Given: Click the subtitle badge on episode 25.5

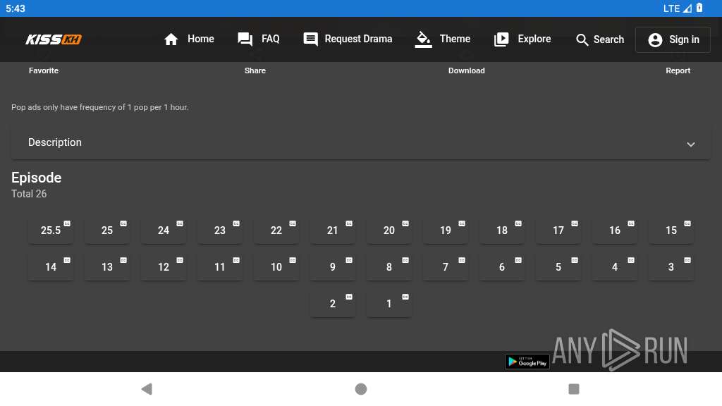Looking at the screenshot, I should click(x=67, y=223).
